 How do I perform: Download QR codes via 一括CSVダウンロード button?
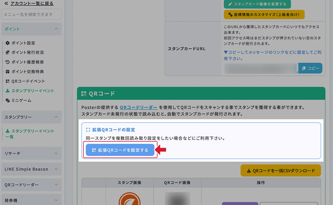(281, 170)
